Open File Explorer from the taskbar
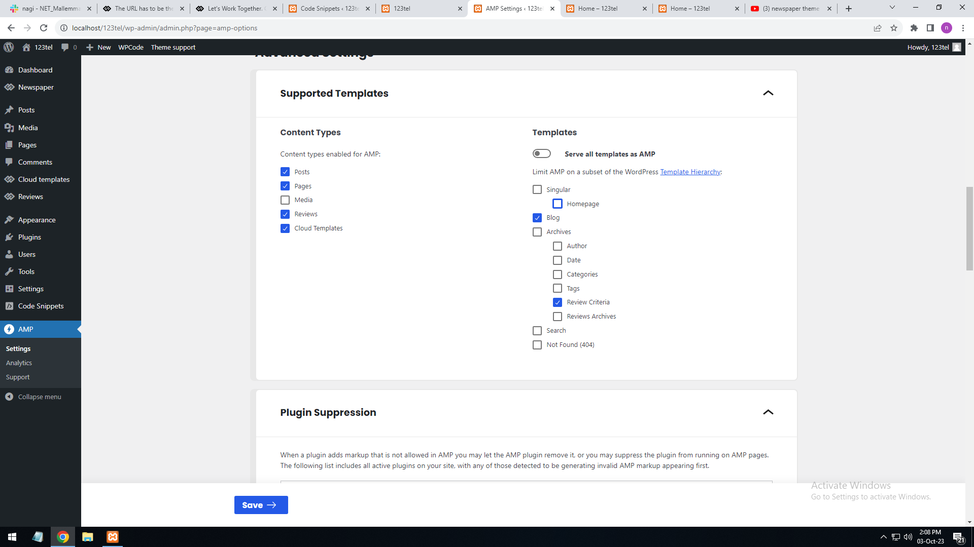This screenshot has height=547, width=974. point(88,537)
